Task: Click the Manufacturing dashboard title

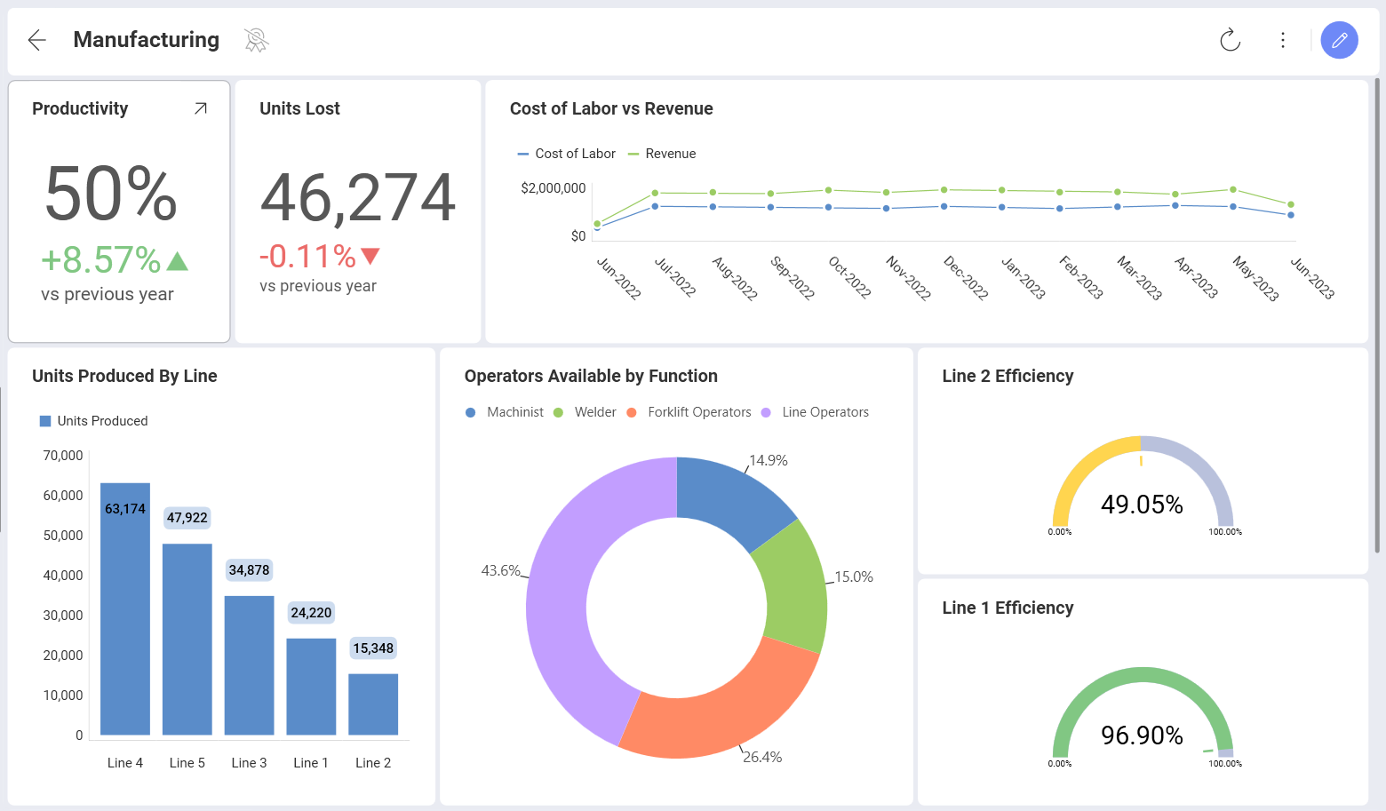Action: click(x=147, y=40)
